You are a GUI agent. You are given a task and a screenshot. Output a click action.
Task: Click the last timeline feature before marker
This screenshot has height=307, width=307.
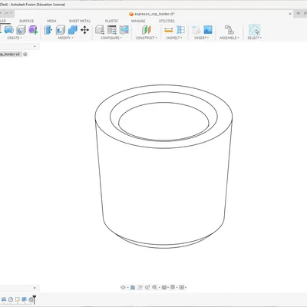pos(31,299)
